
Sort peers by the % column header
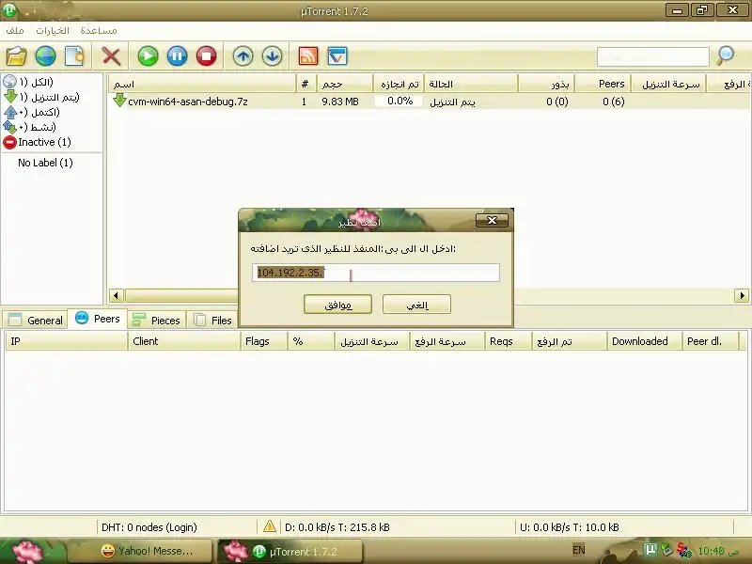310,341
